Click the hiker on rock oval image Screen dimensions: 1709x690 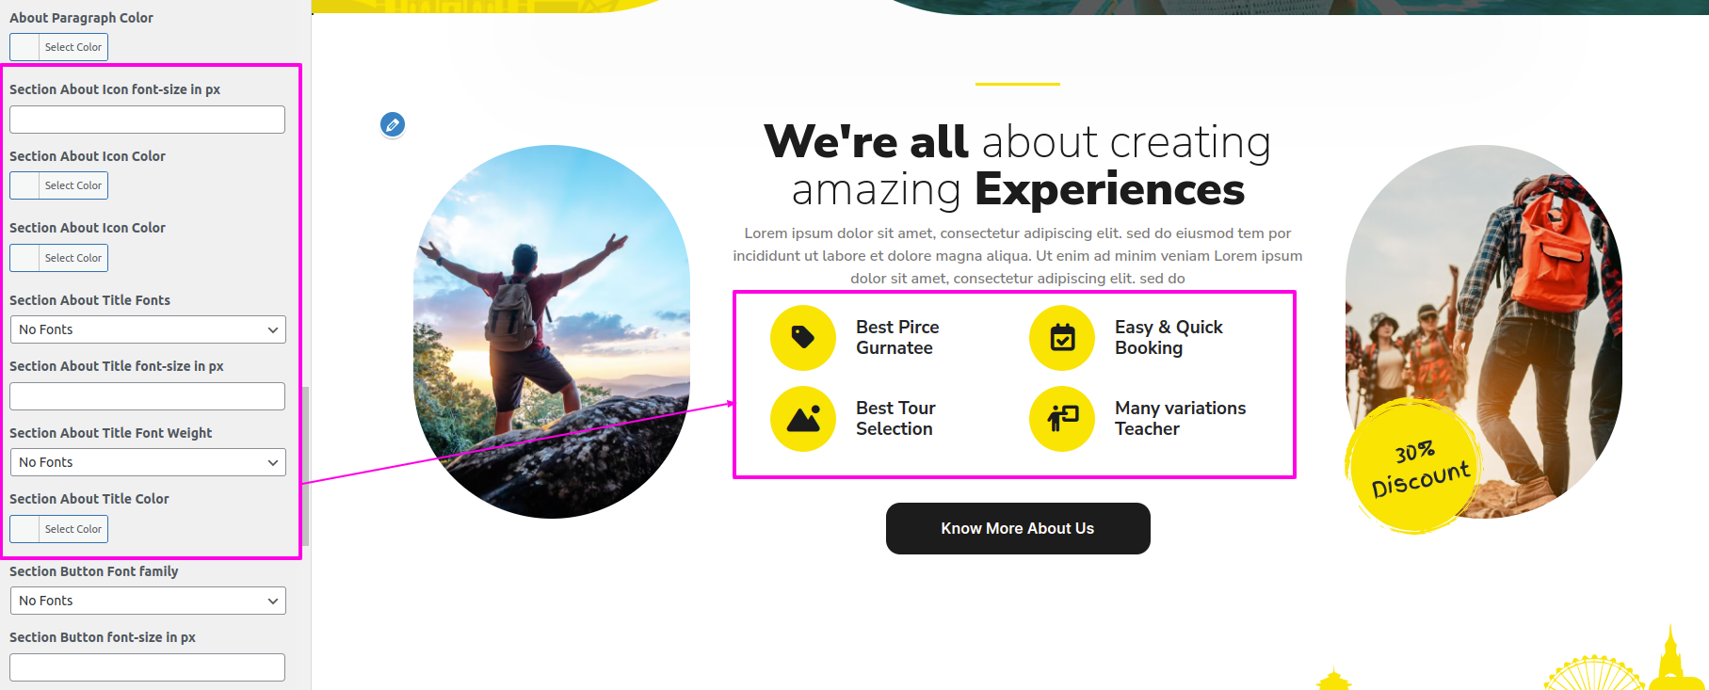[x=552, y=331]
